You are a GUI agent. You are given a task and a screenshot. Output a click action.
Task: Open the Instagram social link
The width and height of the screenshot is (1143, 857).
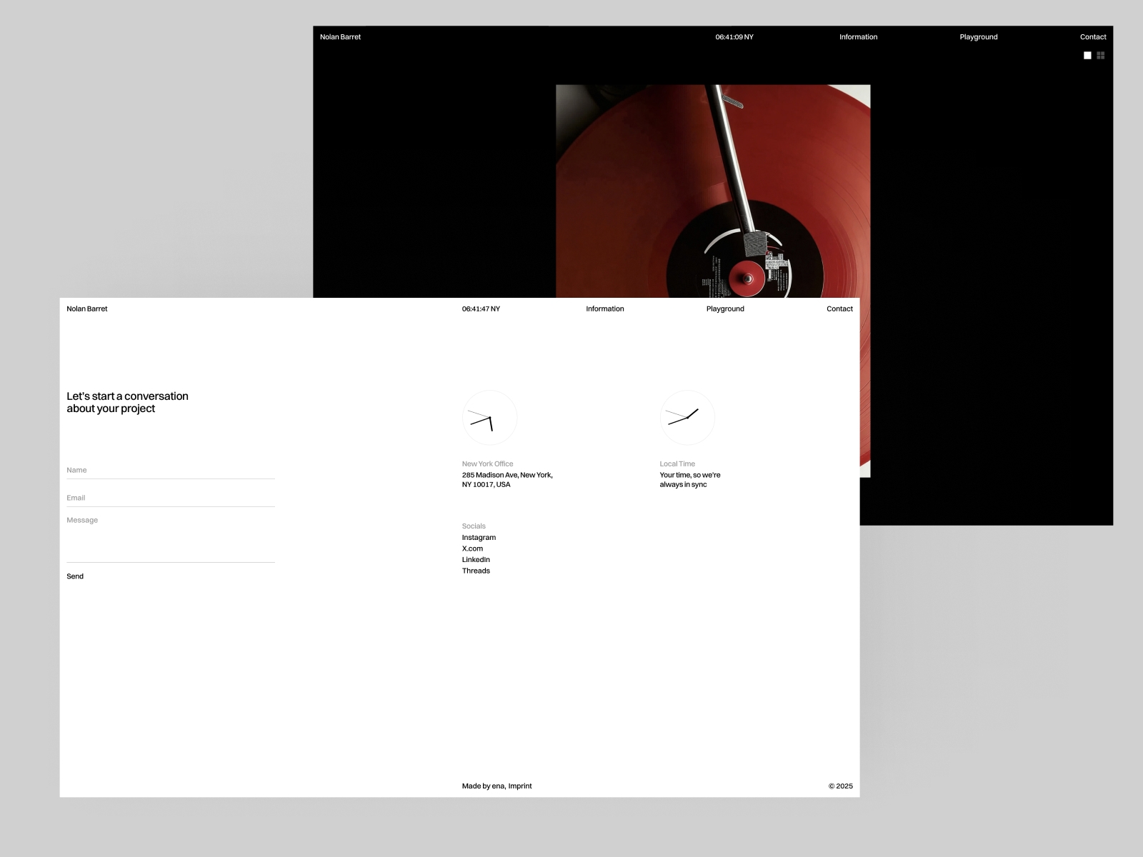(x=479, y=537)
